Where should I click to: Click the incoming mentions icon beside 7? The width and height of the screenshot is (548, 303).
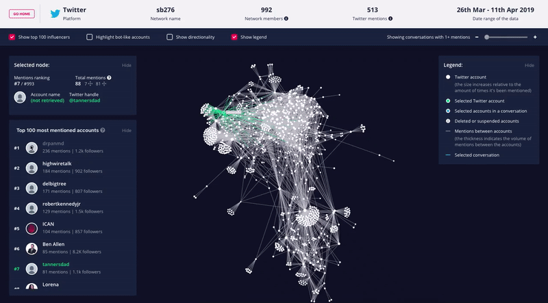90,83
